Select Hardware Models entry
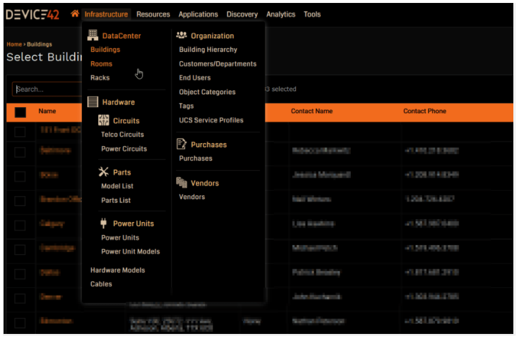The image size is (521, 341). tap(118, 270)
